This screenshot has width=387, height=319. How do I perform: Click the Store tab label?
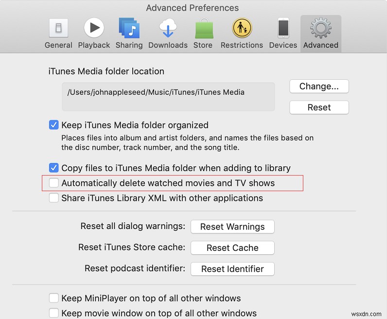point(203,45)
